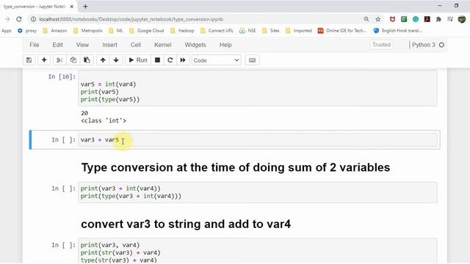This screenshot has height=264, width=470.
Task: Open the Sites bookmark folder
Action: [271, 31]
